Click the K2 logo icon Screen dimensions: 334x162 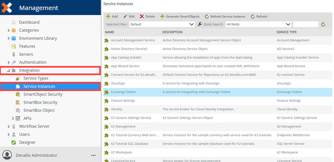click(6, 8)
